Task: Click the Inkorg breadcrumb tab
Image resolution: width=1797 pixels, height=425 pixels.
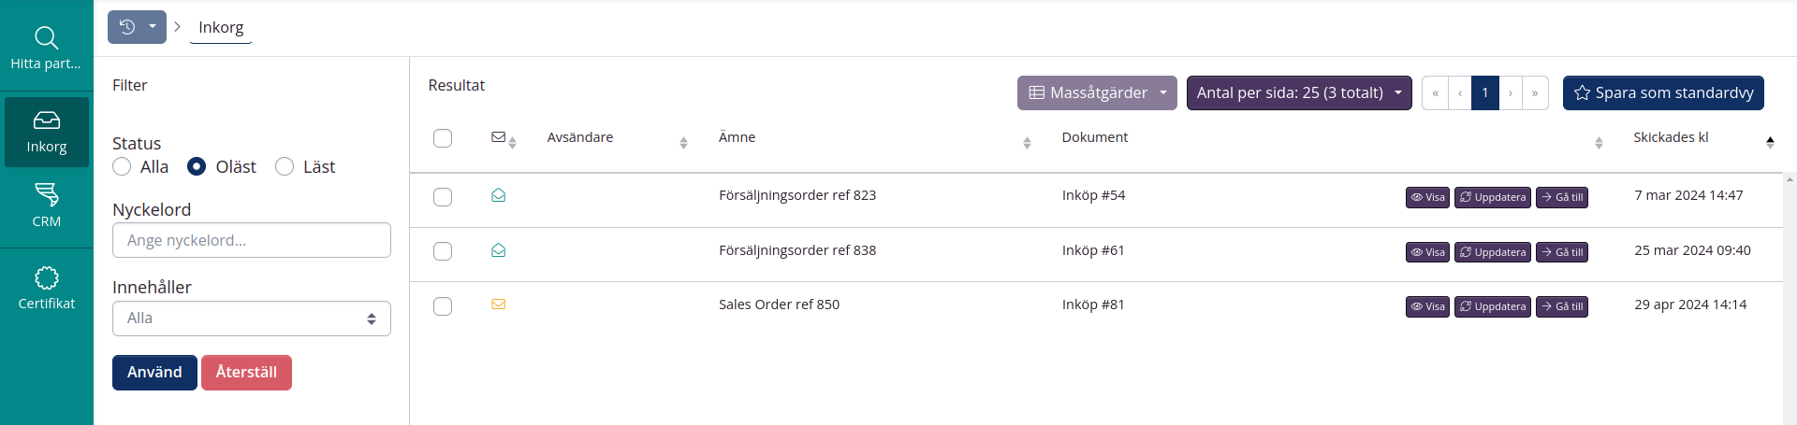Action: (221, 27)
